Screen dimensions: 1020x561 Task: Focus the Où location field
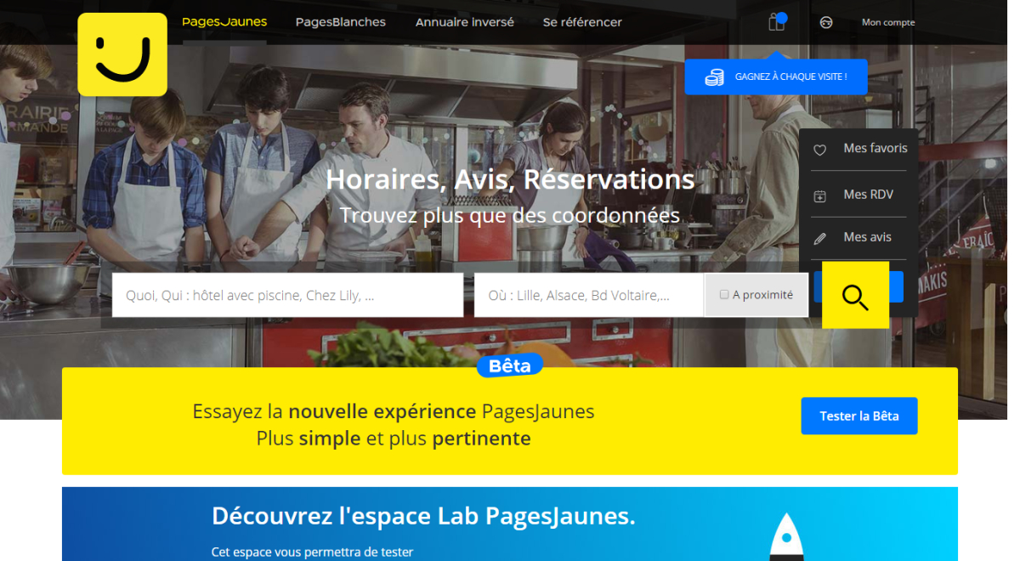tap(588, 295)
